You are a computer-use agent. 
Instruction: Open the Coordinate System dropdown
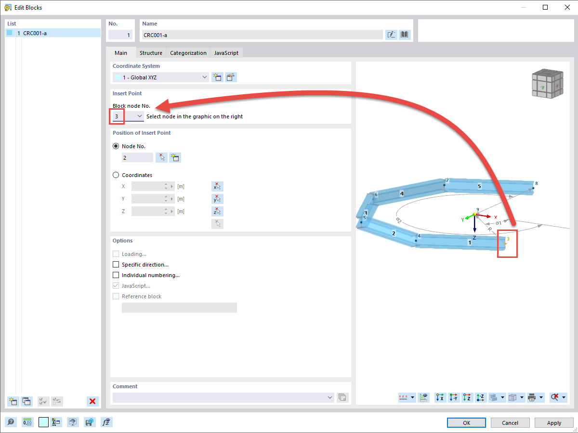click(x=161, y=77)
